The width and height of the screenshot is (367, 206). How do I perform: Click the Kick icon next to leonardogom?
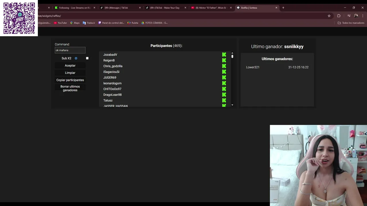pos(224,83)
